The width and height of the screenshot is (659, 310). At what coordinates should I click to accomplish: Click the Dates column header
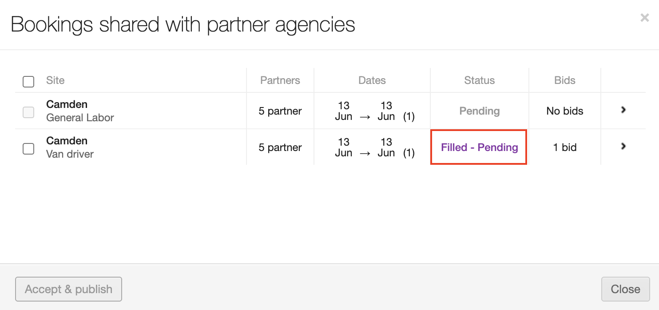[x=372, y=80]
